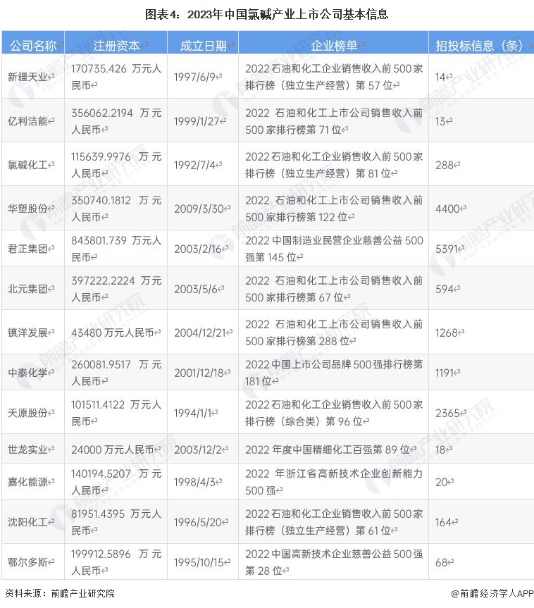
Task: Click the 成立日期 column header
Action: pos(203,46)
